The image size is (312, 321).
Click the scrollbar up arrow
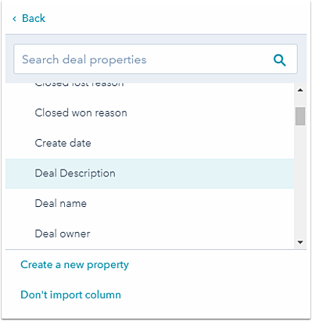(300, 90)
